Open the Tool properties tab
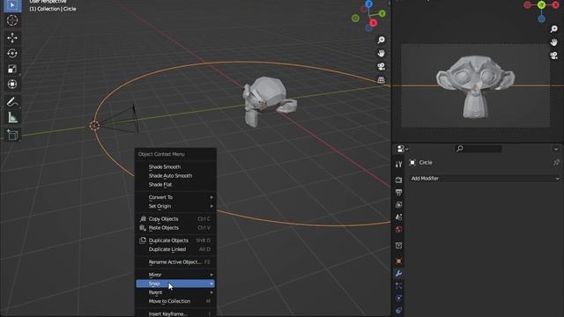The height and width of the screenshot is (317, 564). pos(398,165)
